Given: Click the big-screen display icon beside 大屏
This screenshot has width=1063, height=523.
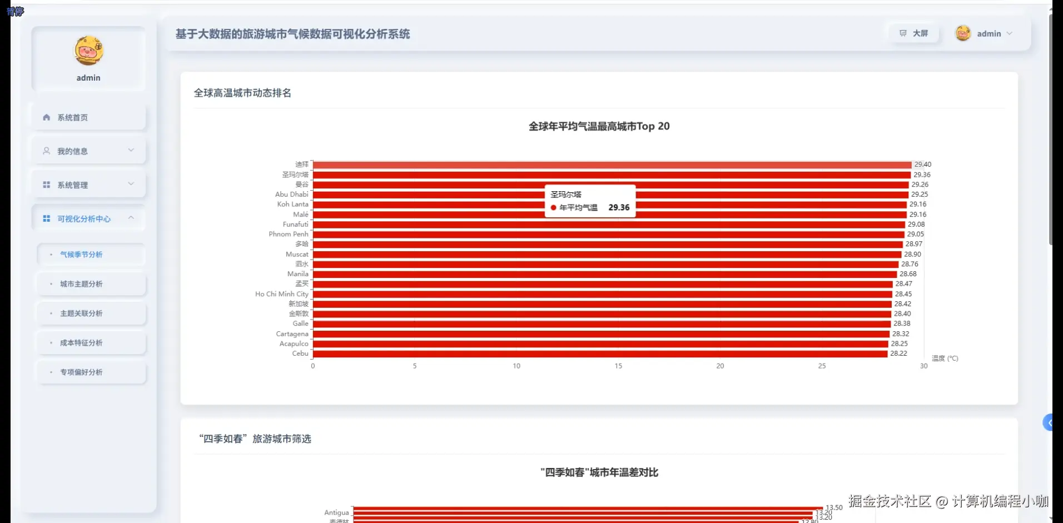Looking at the screenshot, I should tap(902, 33).
